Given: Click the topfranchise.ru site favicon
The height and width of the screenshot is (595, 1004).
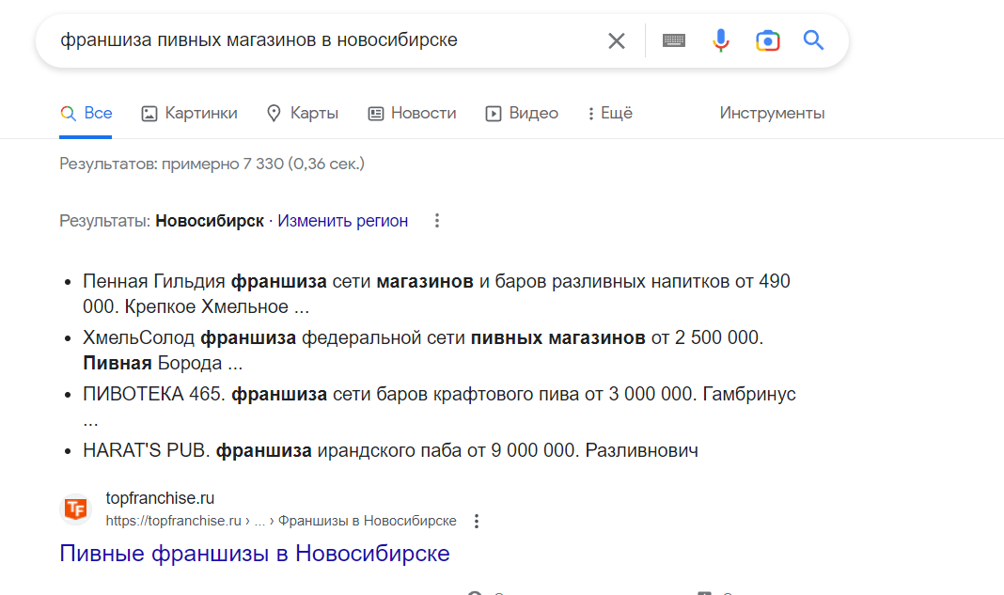Looking at the screenshot, I should click(x=75, y=509).
